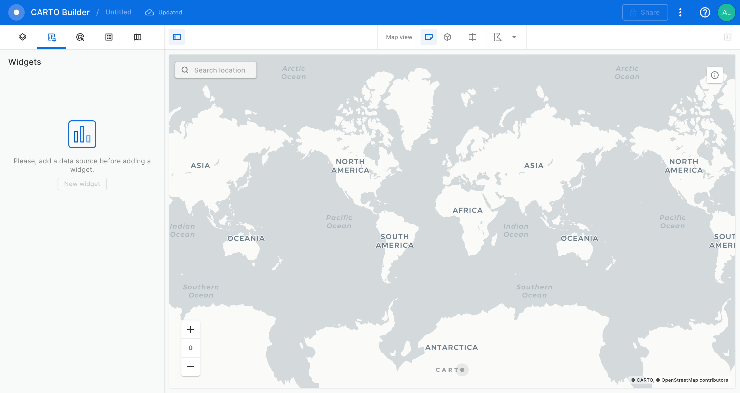Enable 2D map view mode
740x393 pixels.
coord(429,37)
